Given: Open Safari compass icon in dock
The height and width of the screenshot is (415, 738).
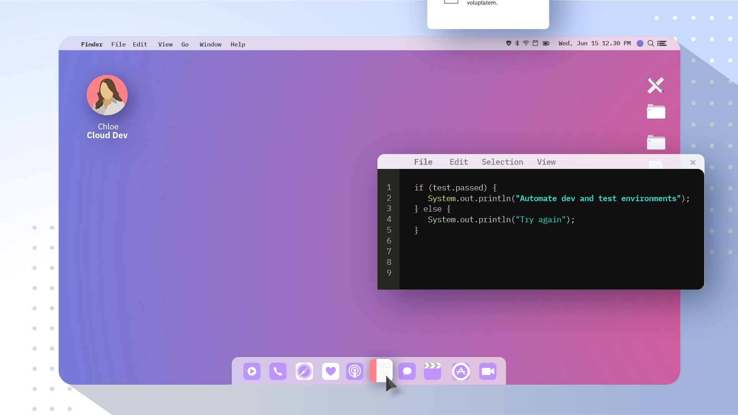Looking at the screenshot, I should pyautogui.click(x=304, y=372).
